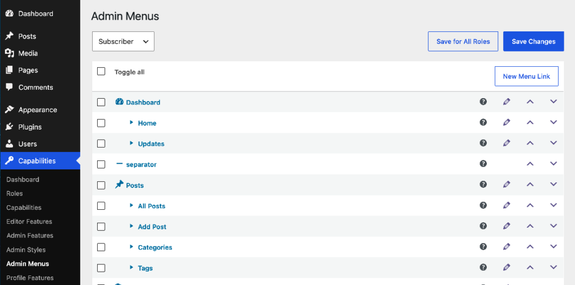Click the help icon in Dashboard row
The image size is (575, 285).
(x=483, y=102)
